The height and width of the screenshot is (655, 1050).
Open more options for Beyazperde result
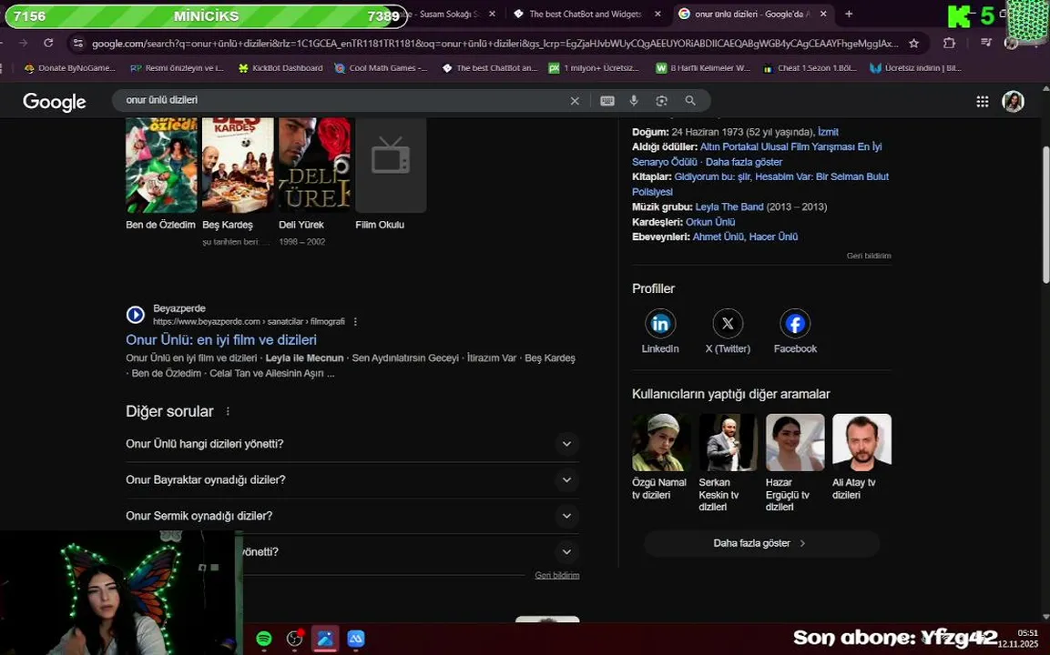coord(355,322)
